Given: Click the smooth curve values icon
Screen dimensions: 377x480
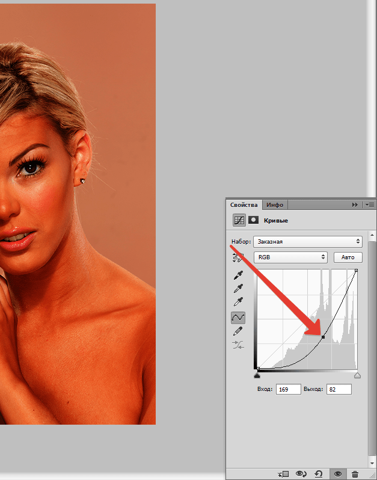Looking at the screenshot, I should 238,345.
